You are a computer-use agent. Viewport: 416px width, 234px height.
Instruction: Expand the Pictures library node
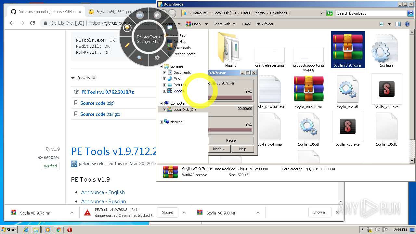click(x=164, y=85)
